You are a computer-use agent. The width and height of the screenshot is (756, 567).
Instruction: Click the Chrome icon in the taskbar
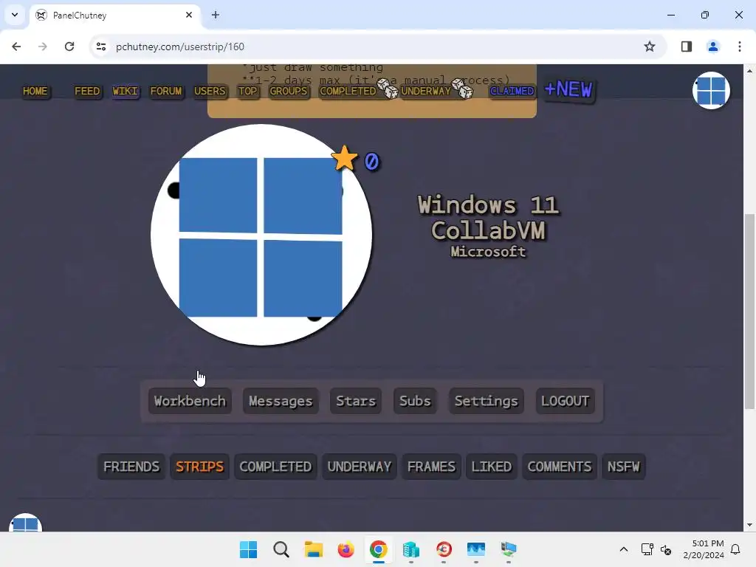pos(379,549)
